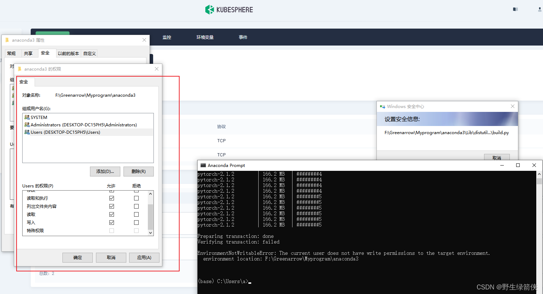Close the anaconda3 属性 window
The height and width of the screenshot is (294, 543).
click(x=144, y=40)
